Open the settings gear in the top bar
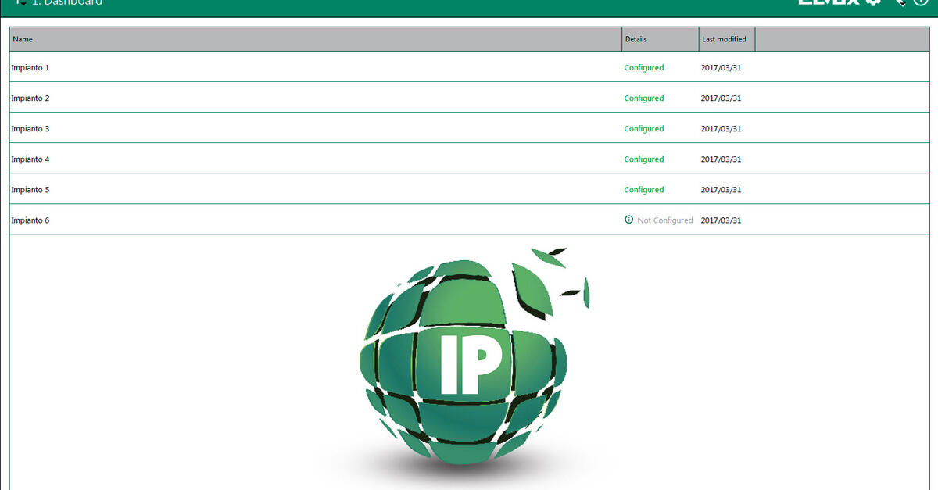Viewport: 938px width, 490px height. point(873,3)
